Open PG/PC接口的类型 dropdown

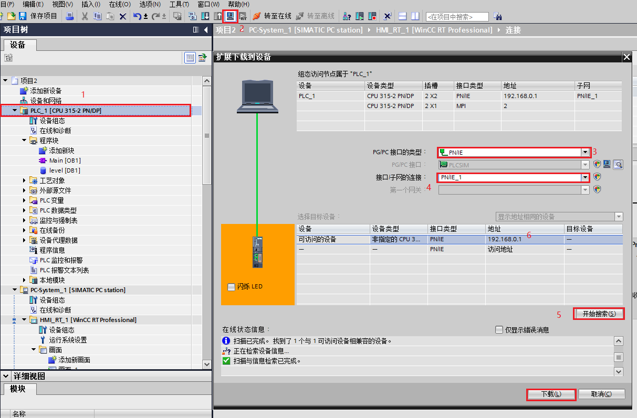click(585, 152)
